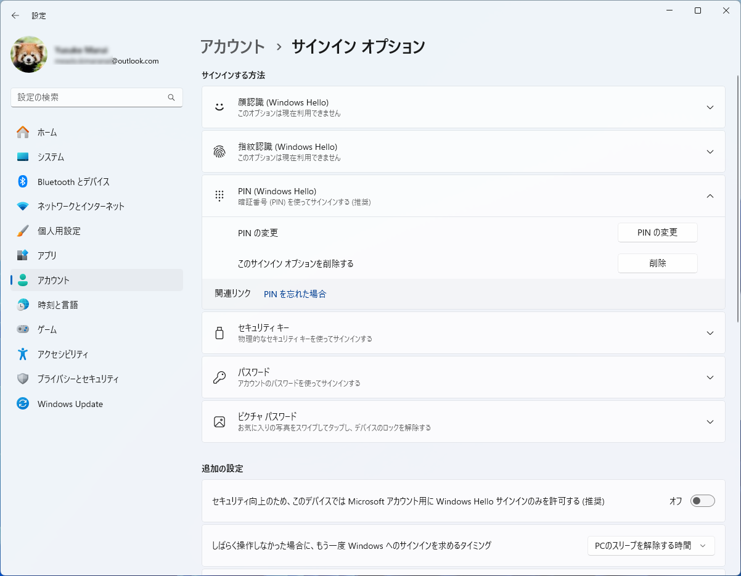Screen dimensions: 741x576
Task: Collapse the PIN (Windows Hello) section
Action: [x=710, y=196]
